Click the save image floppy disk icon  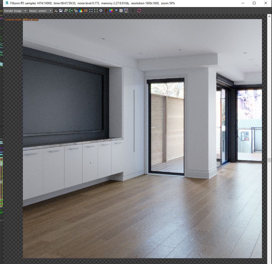click(61, 11)
